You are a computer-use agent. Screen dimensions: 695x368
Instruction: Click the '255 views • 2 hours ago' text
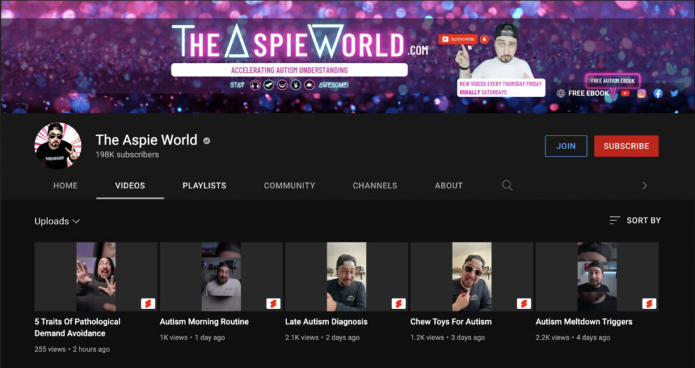(x=72, y=349)
